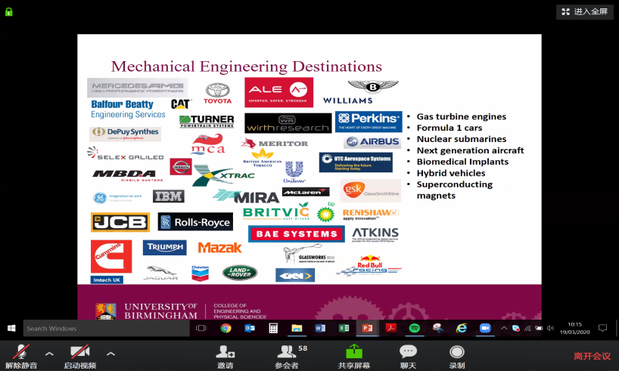Click the Red Bull Racing logo
This screenshot has height=371, width=619.
click(369, 265)
